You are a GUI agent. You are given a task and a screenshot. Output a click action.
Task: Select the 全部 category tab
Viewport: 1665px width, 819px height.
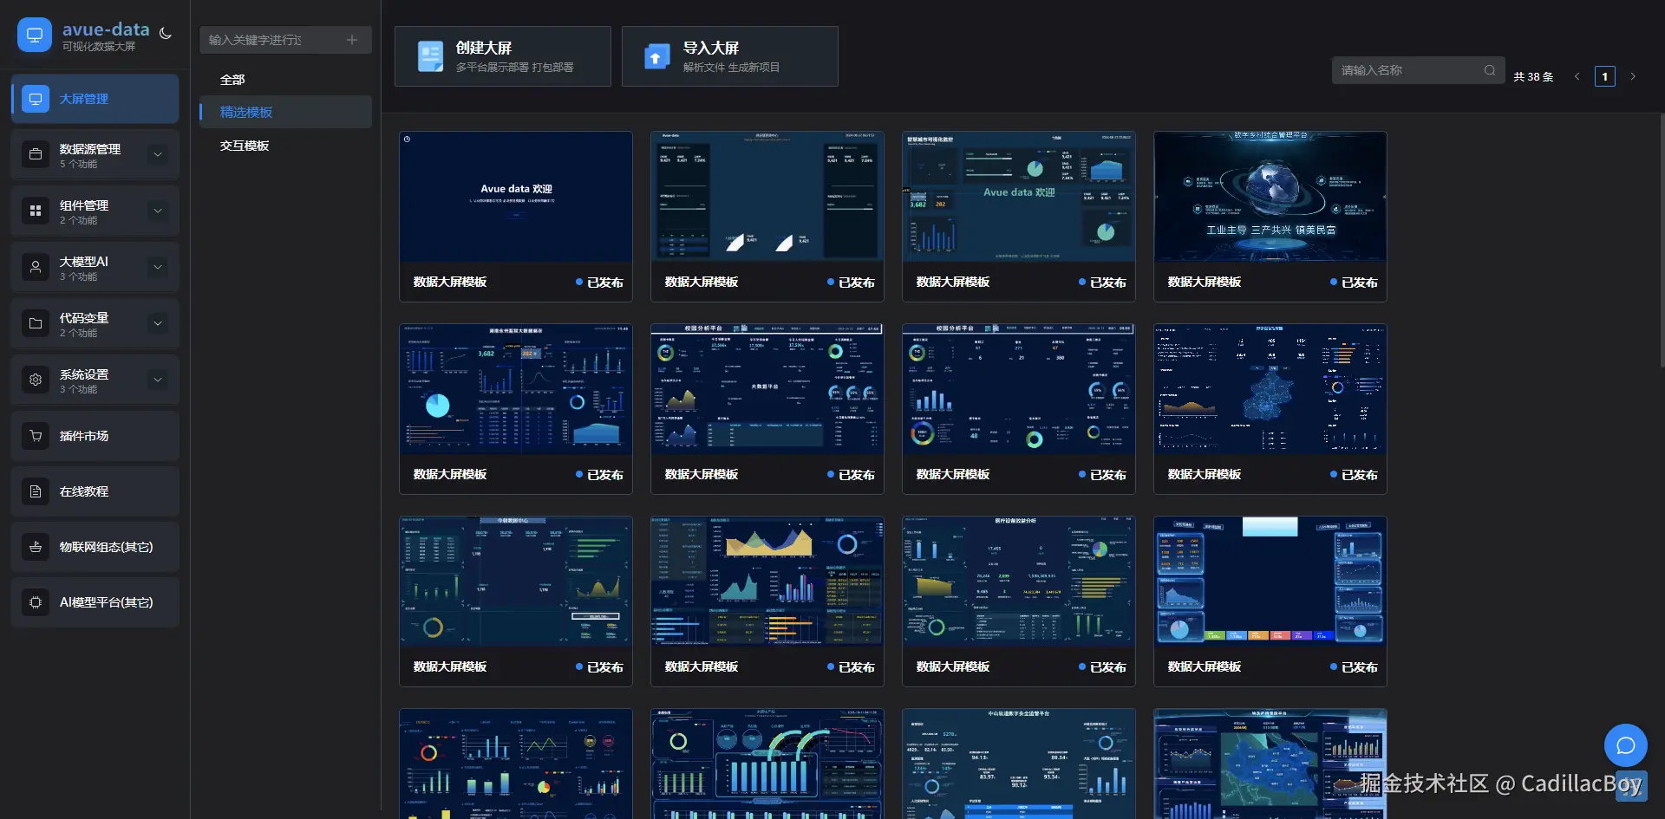(232, 80)
